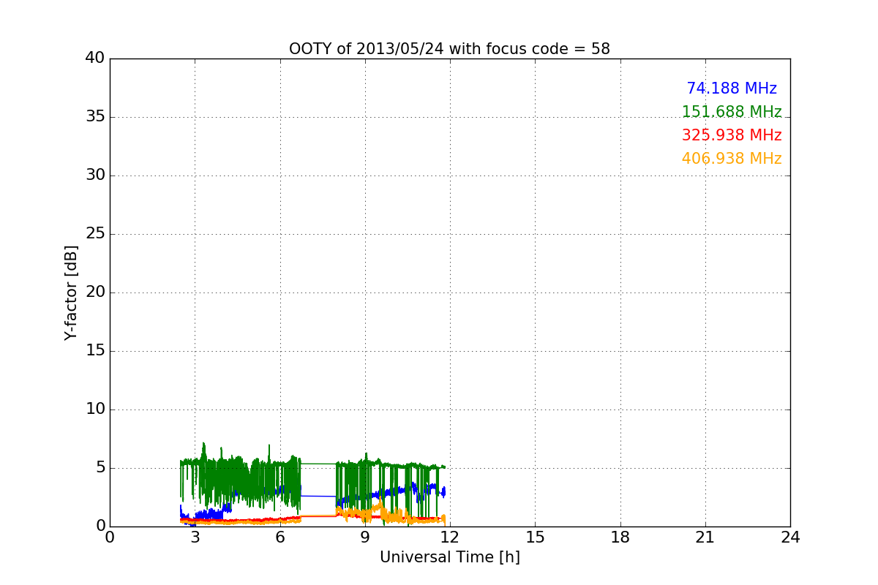The image size is (878, 585).
Task: Click x-axis tick label '9'
Action: 365,537
